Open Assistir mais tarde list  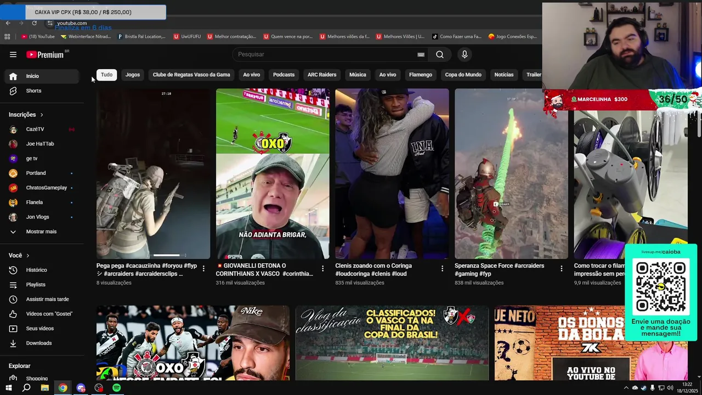pos(42,299)
